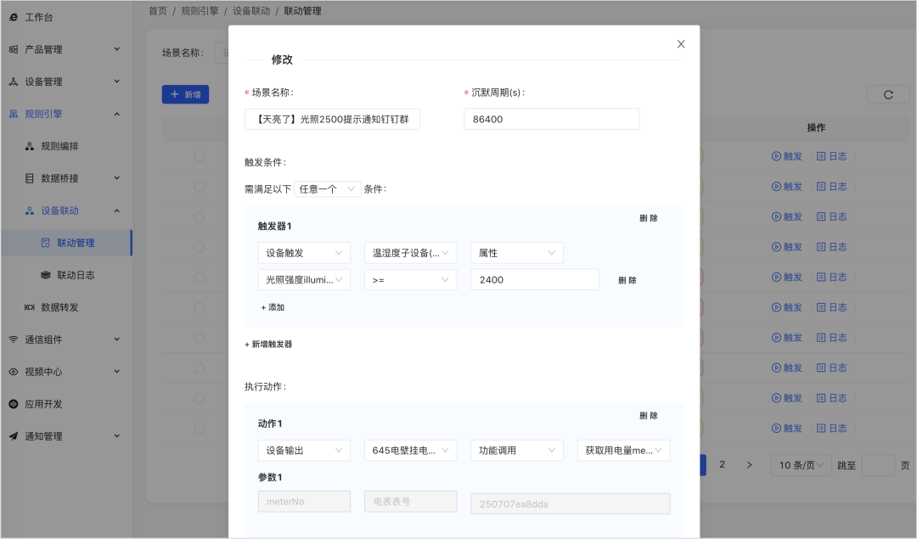Click the 数据转发 icon in sidebar
Screen dimensions: 917x539
tap(29, 307)
